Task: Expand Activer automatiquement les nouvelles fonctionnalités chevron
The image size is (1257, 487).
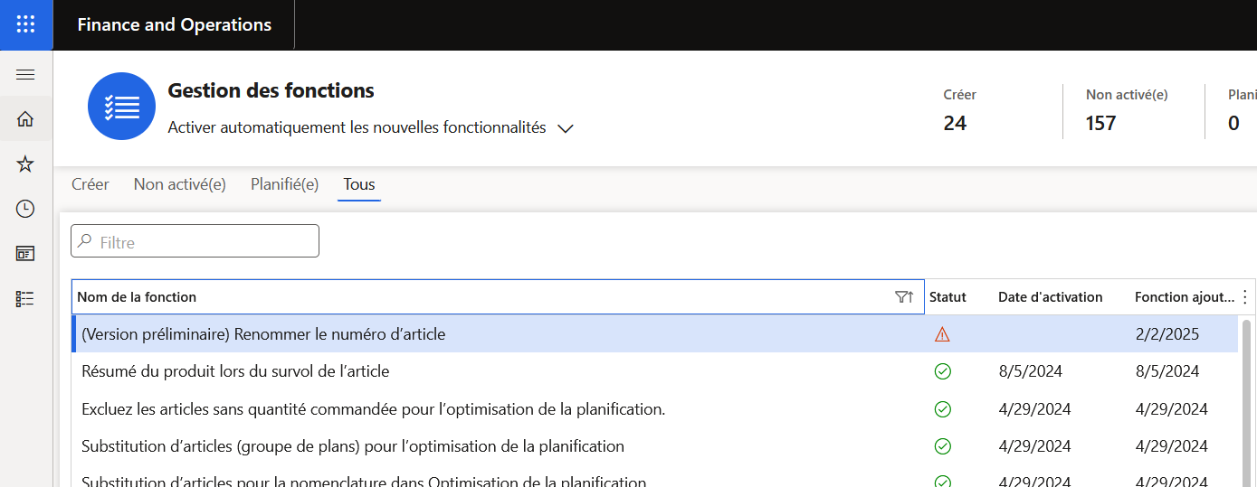Action: tap(566, 128)
